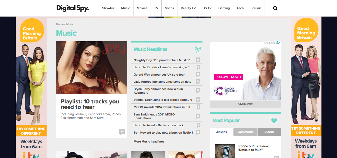Open comment count for Bryan Ferry headline

click(x=198, y=91)
